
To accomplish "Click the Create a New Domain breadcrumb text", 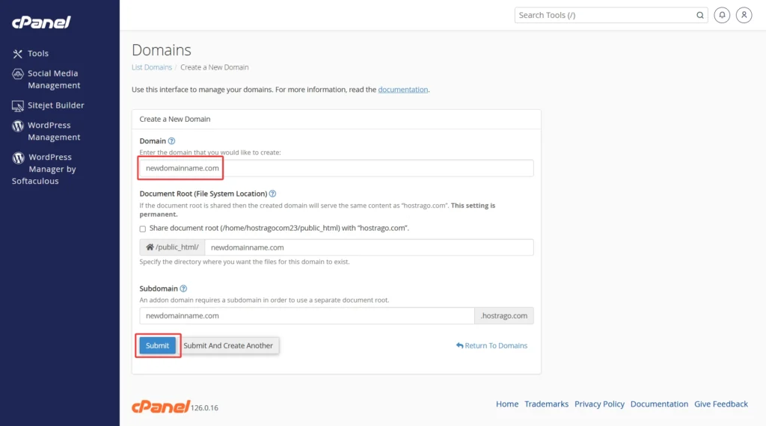I will 215,67.
